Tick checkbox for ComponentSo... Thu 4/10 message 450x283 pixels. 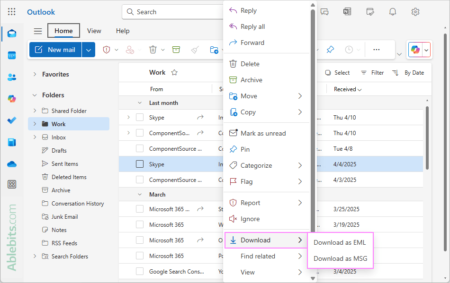point(140,133)
